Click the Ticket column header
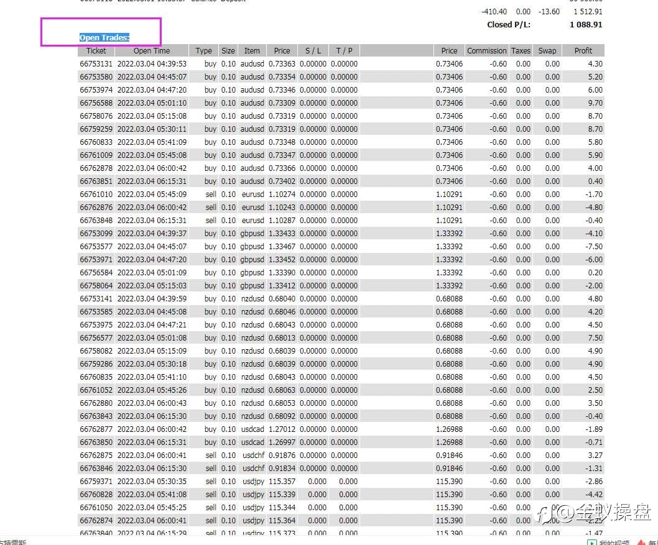658x545 pixels. click(x=96, y=51)
